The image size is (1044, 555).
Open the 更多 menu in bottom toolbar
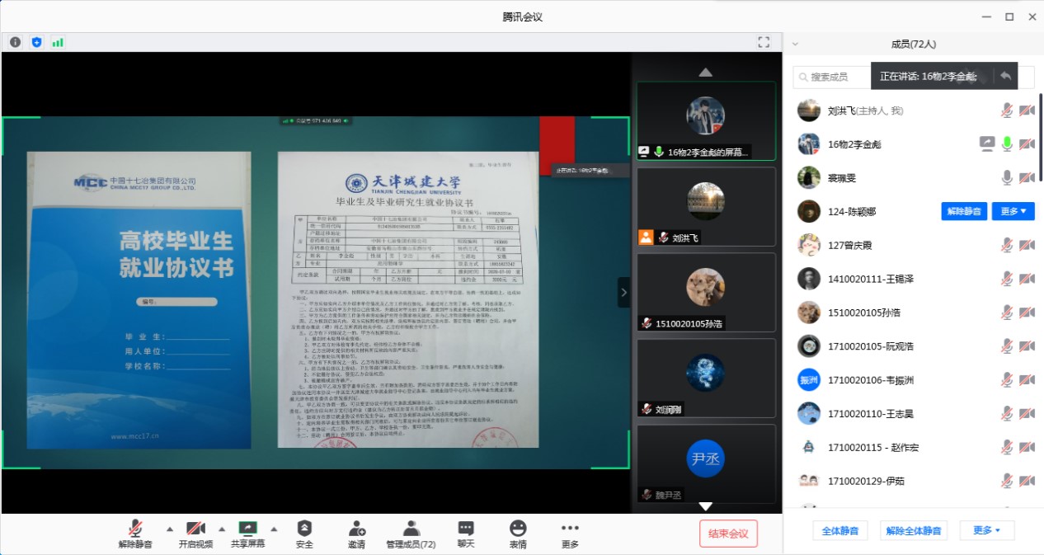click(x=570, y=534)
